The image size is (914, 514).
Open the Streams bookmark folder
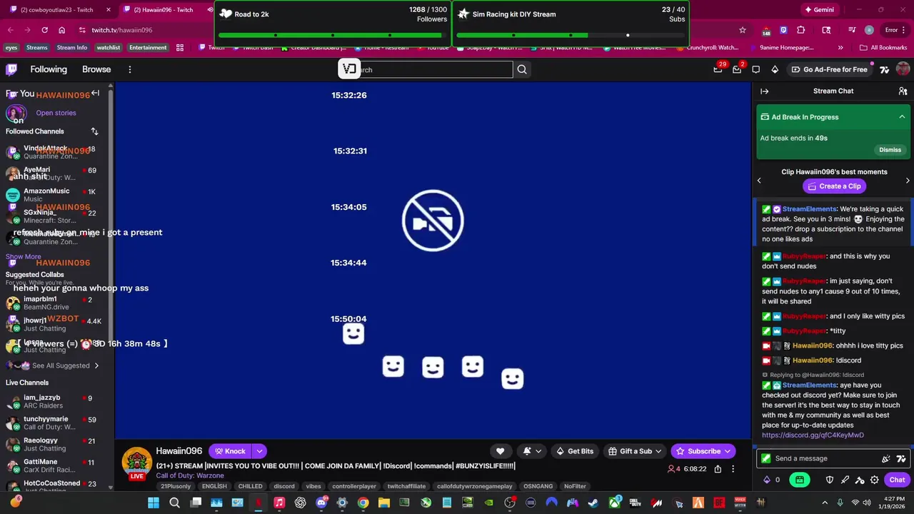(x=36, y=48)
